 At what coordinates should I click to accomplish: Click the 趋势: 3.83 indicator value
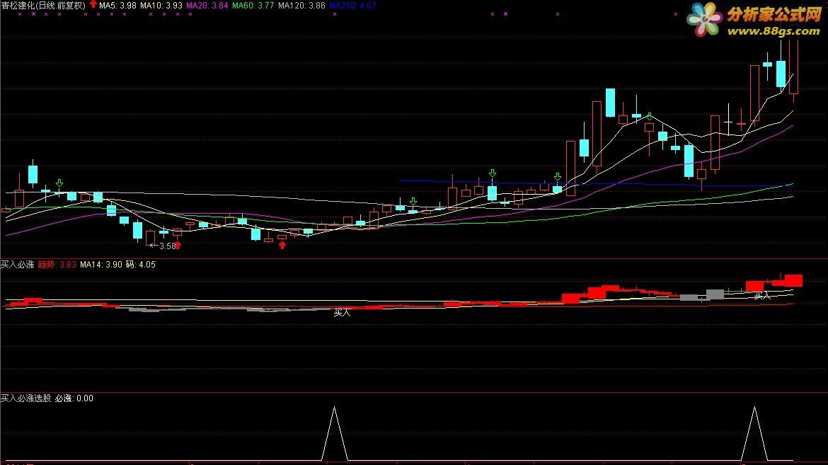(57, 264)
